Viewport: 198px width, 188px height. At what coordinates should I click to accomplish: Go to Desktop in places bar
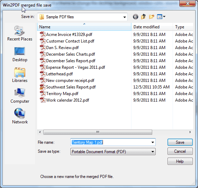(x=20, y=54)
